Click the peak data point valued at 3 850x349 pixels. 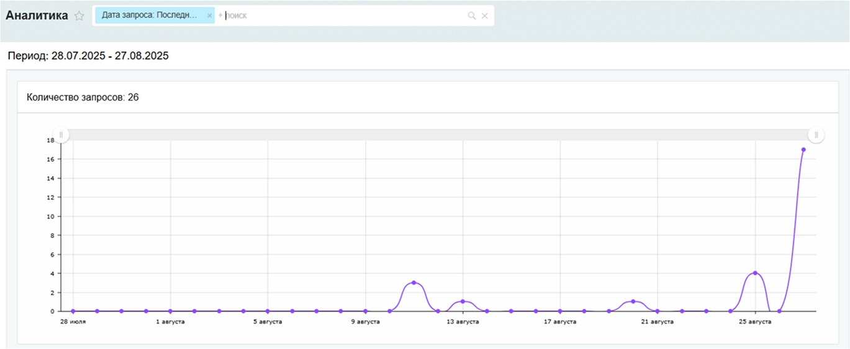[414, 283]
